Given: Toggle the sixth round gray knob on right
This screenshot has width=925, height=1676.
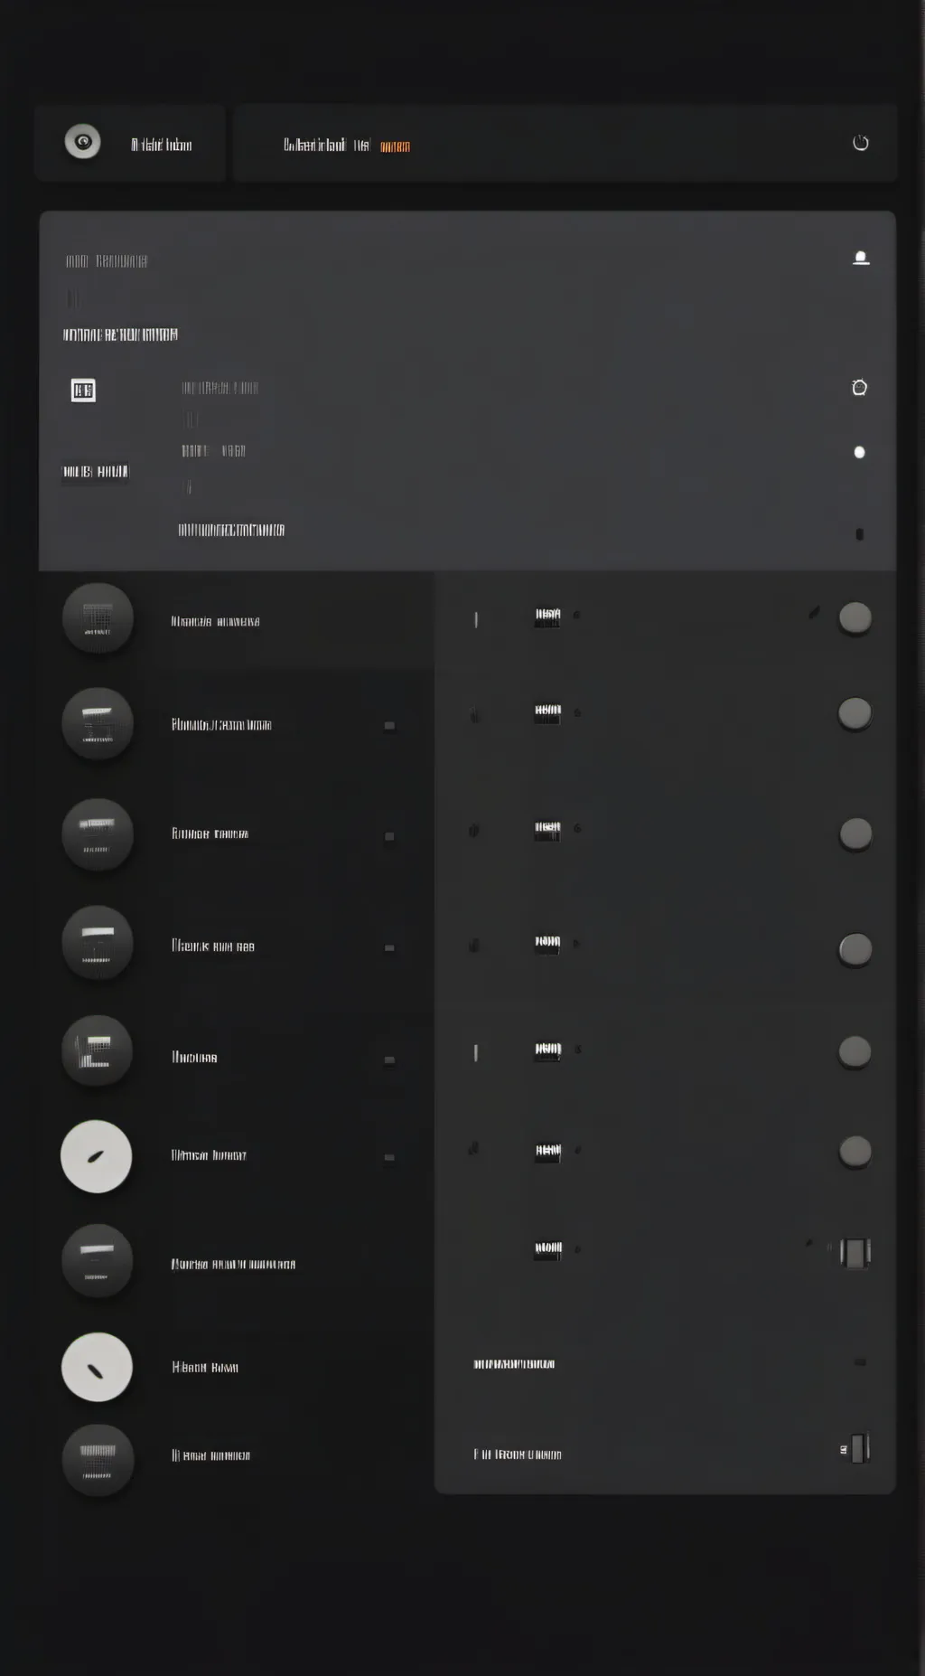Looking at the screenshot, I should (855, 1152).
